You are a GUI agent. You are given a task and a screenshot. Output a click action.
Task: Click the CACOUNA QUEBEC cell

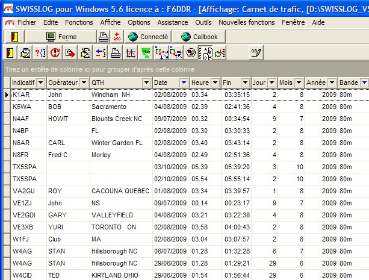coord(121,191)
